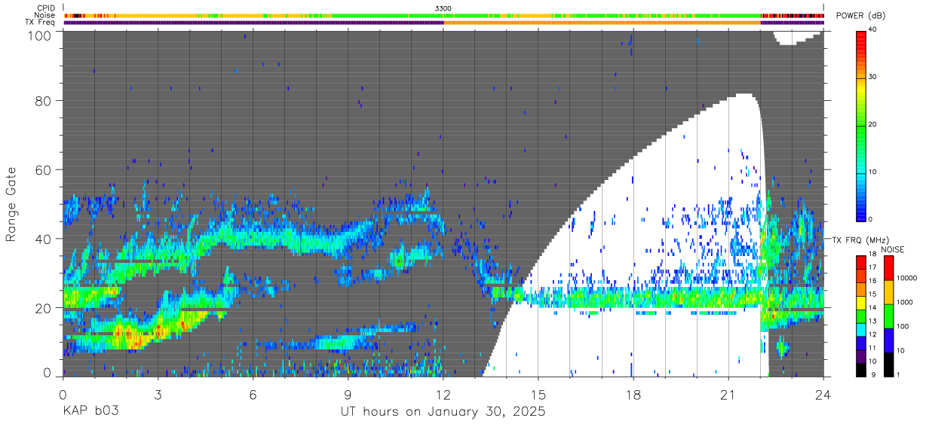Click the '17' label on the TX frequency scale
Image resolution: width=926 pixels, height=427 pixels.
coord(873,267)
